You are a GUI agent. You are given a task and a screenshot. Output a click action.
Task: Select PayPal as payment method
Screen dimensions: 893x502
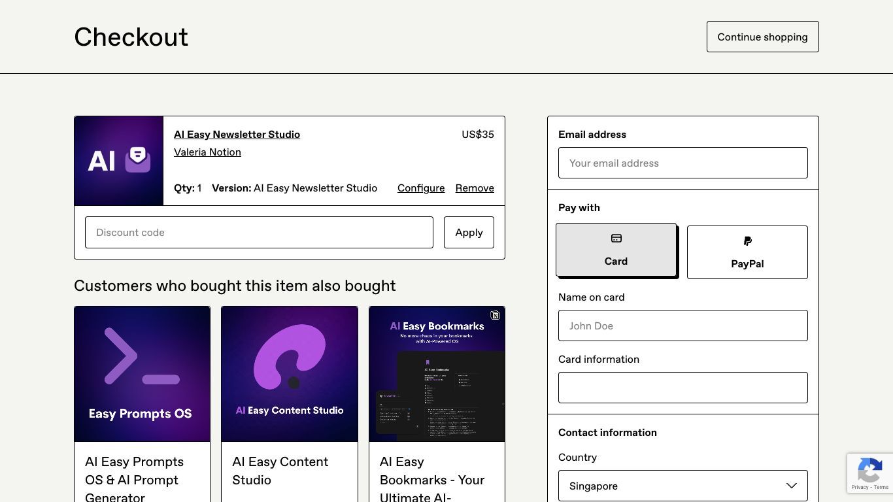[x=747, y=252]
